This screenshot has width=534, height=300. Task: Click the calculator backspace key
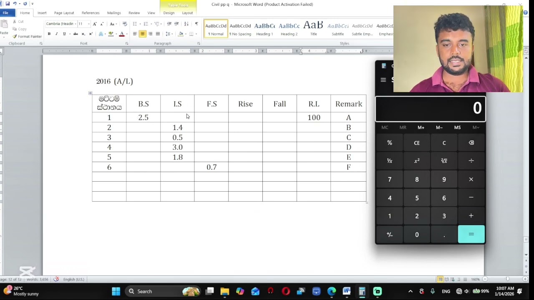click(471, 143)
